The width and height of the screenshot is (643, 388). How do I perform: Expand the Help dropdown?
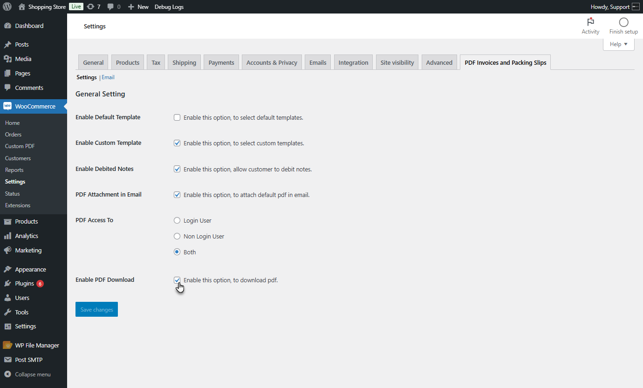point(619,44)
